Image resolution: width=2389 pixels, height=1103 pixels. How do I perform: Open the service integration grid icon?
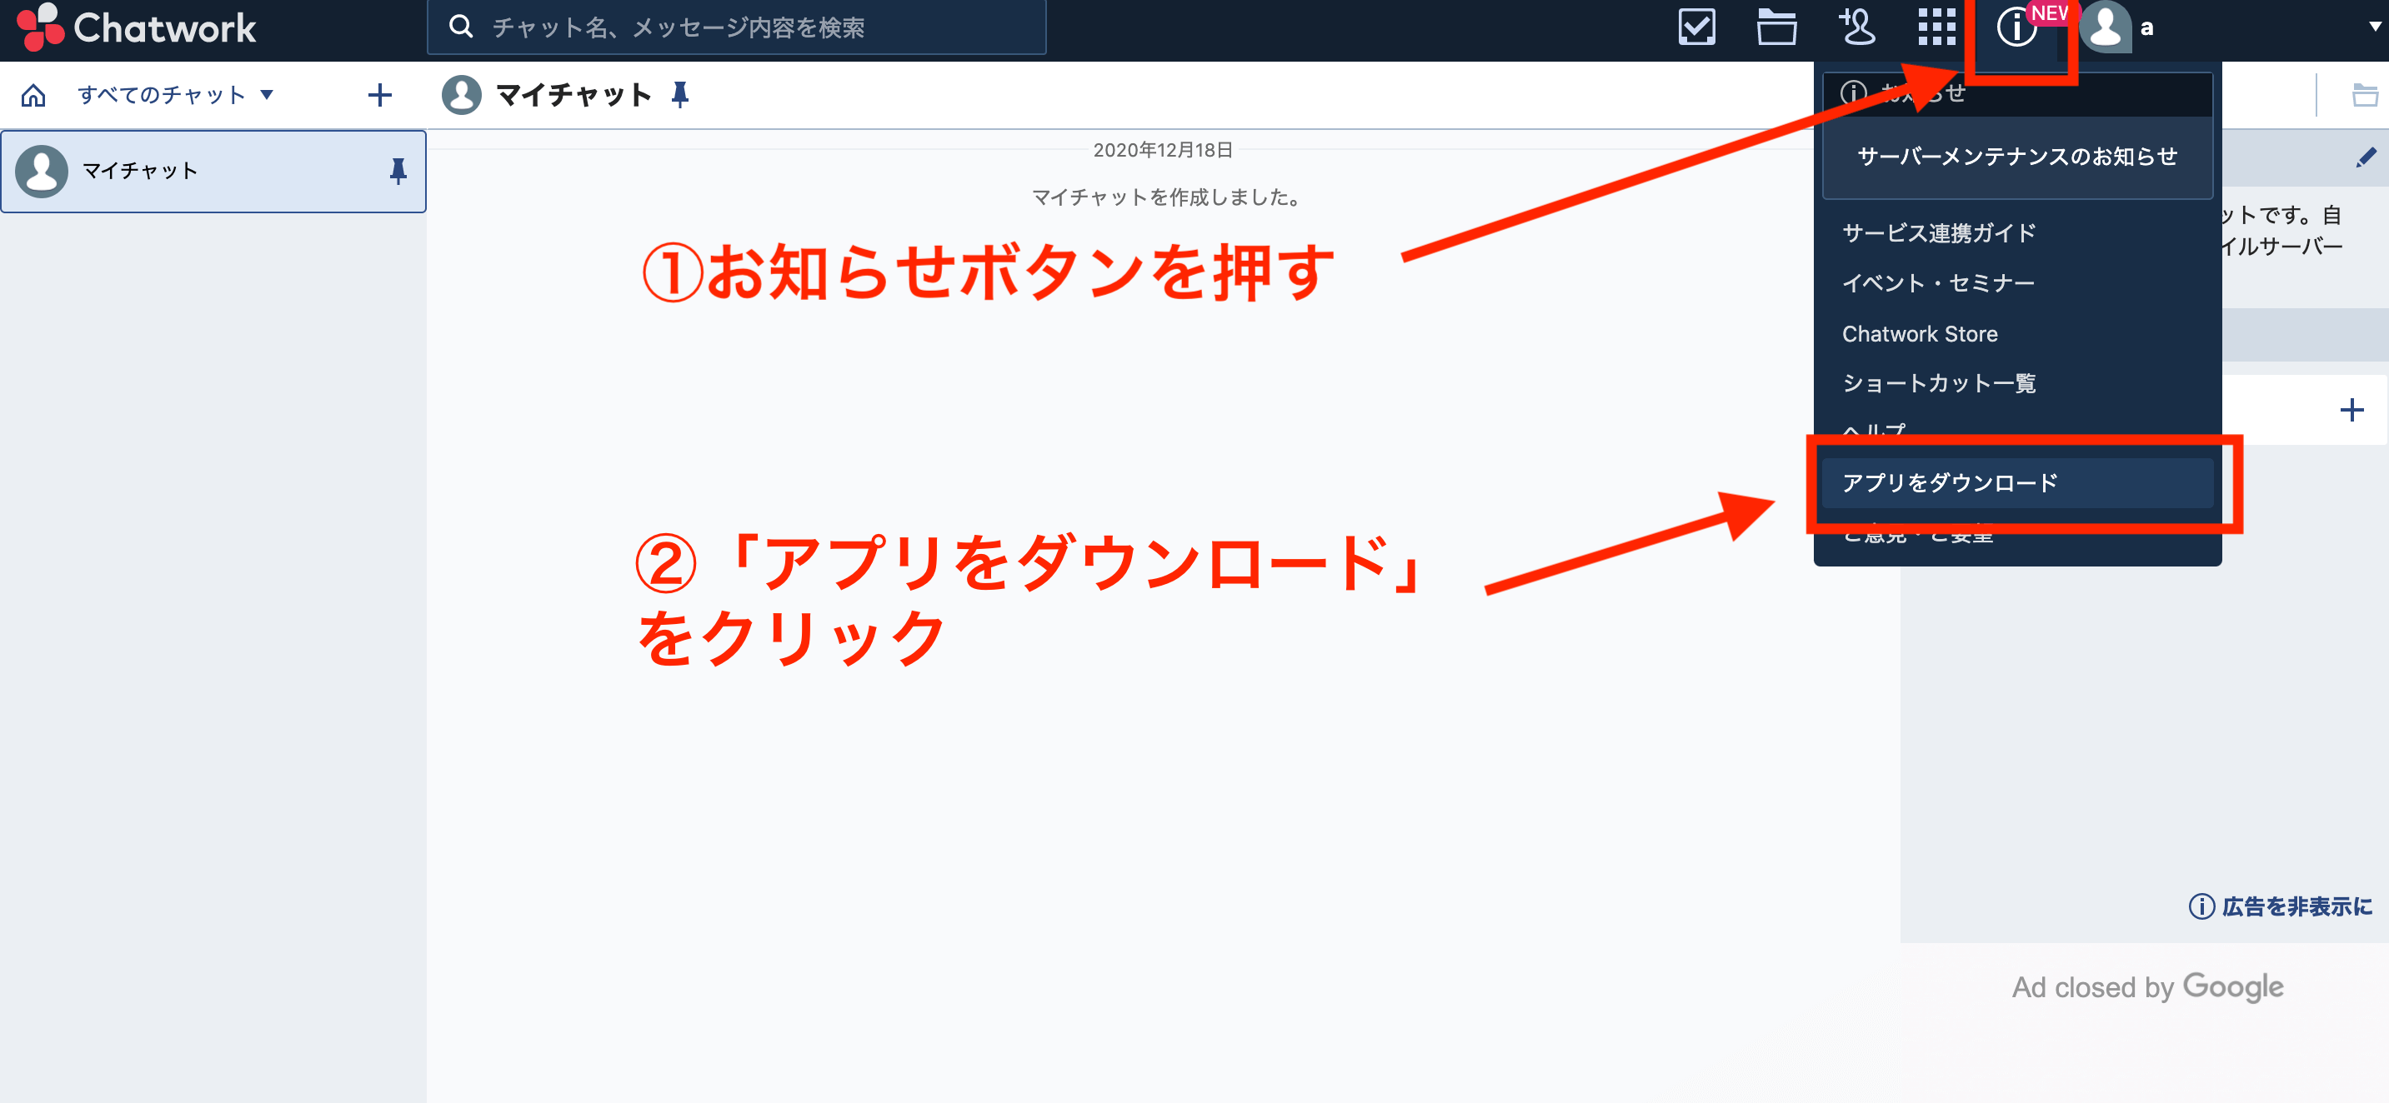click(x=1936, y=27)
